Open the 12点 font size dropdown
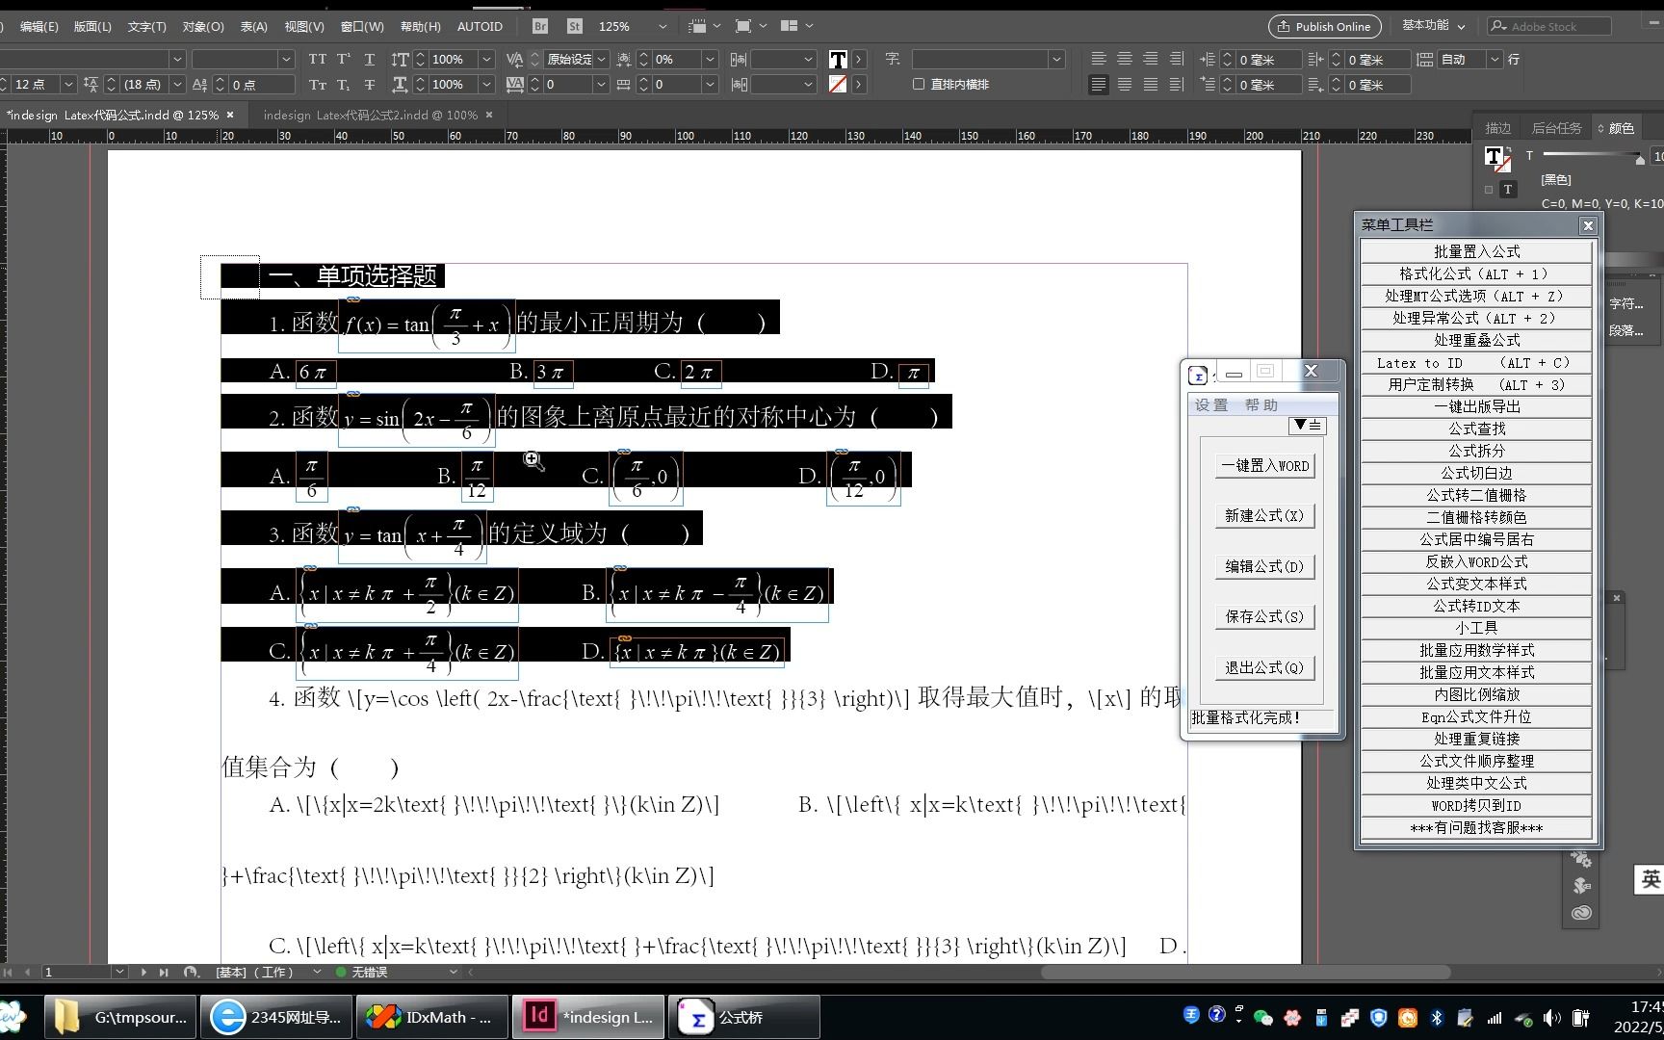The height and width of the screenshot is (1040, 1664). click(x=67, y=85)
